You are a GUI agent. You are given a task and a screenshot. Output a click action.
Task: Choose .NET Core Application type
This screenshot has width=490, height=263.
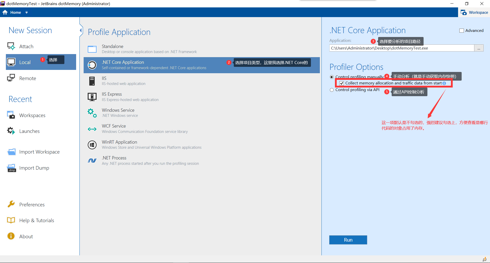coord(202,65)
